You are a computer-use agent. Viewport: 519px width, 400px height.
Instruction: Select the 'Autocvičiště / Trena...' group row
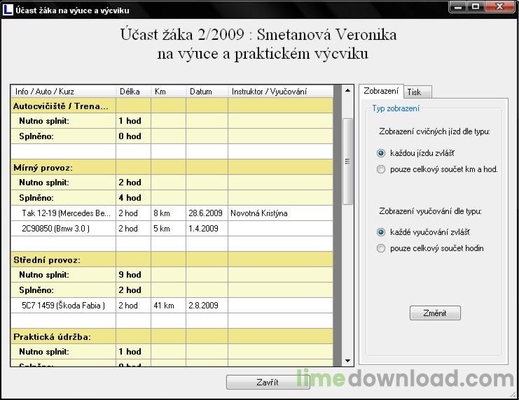172,106
